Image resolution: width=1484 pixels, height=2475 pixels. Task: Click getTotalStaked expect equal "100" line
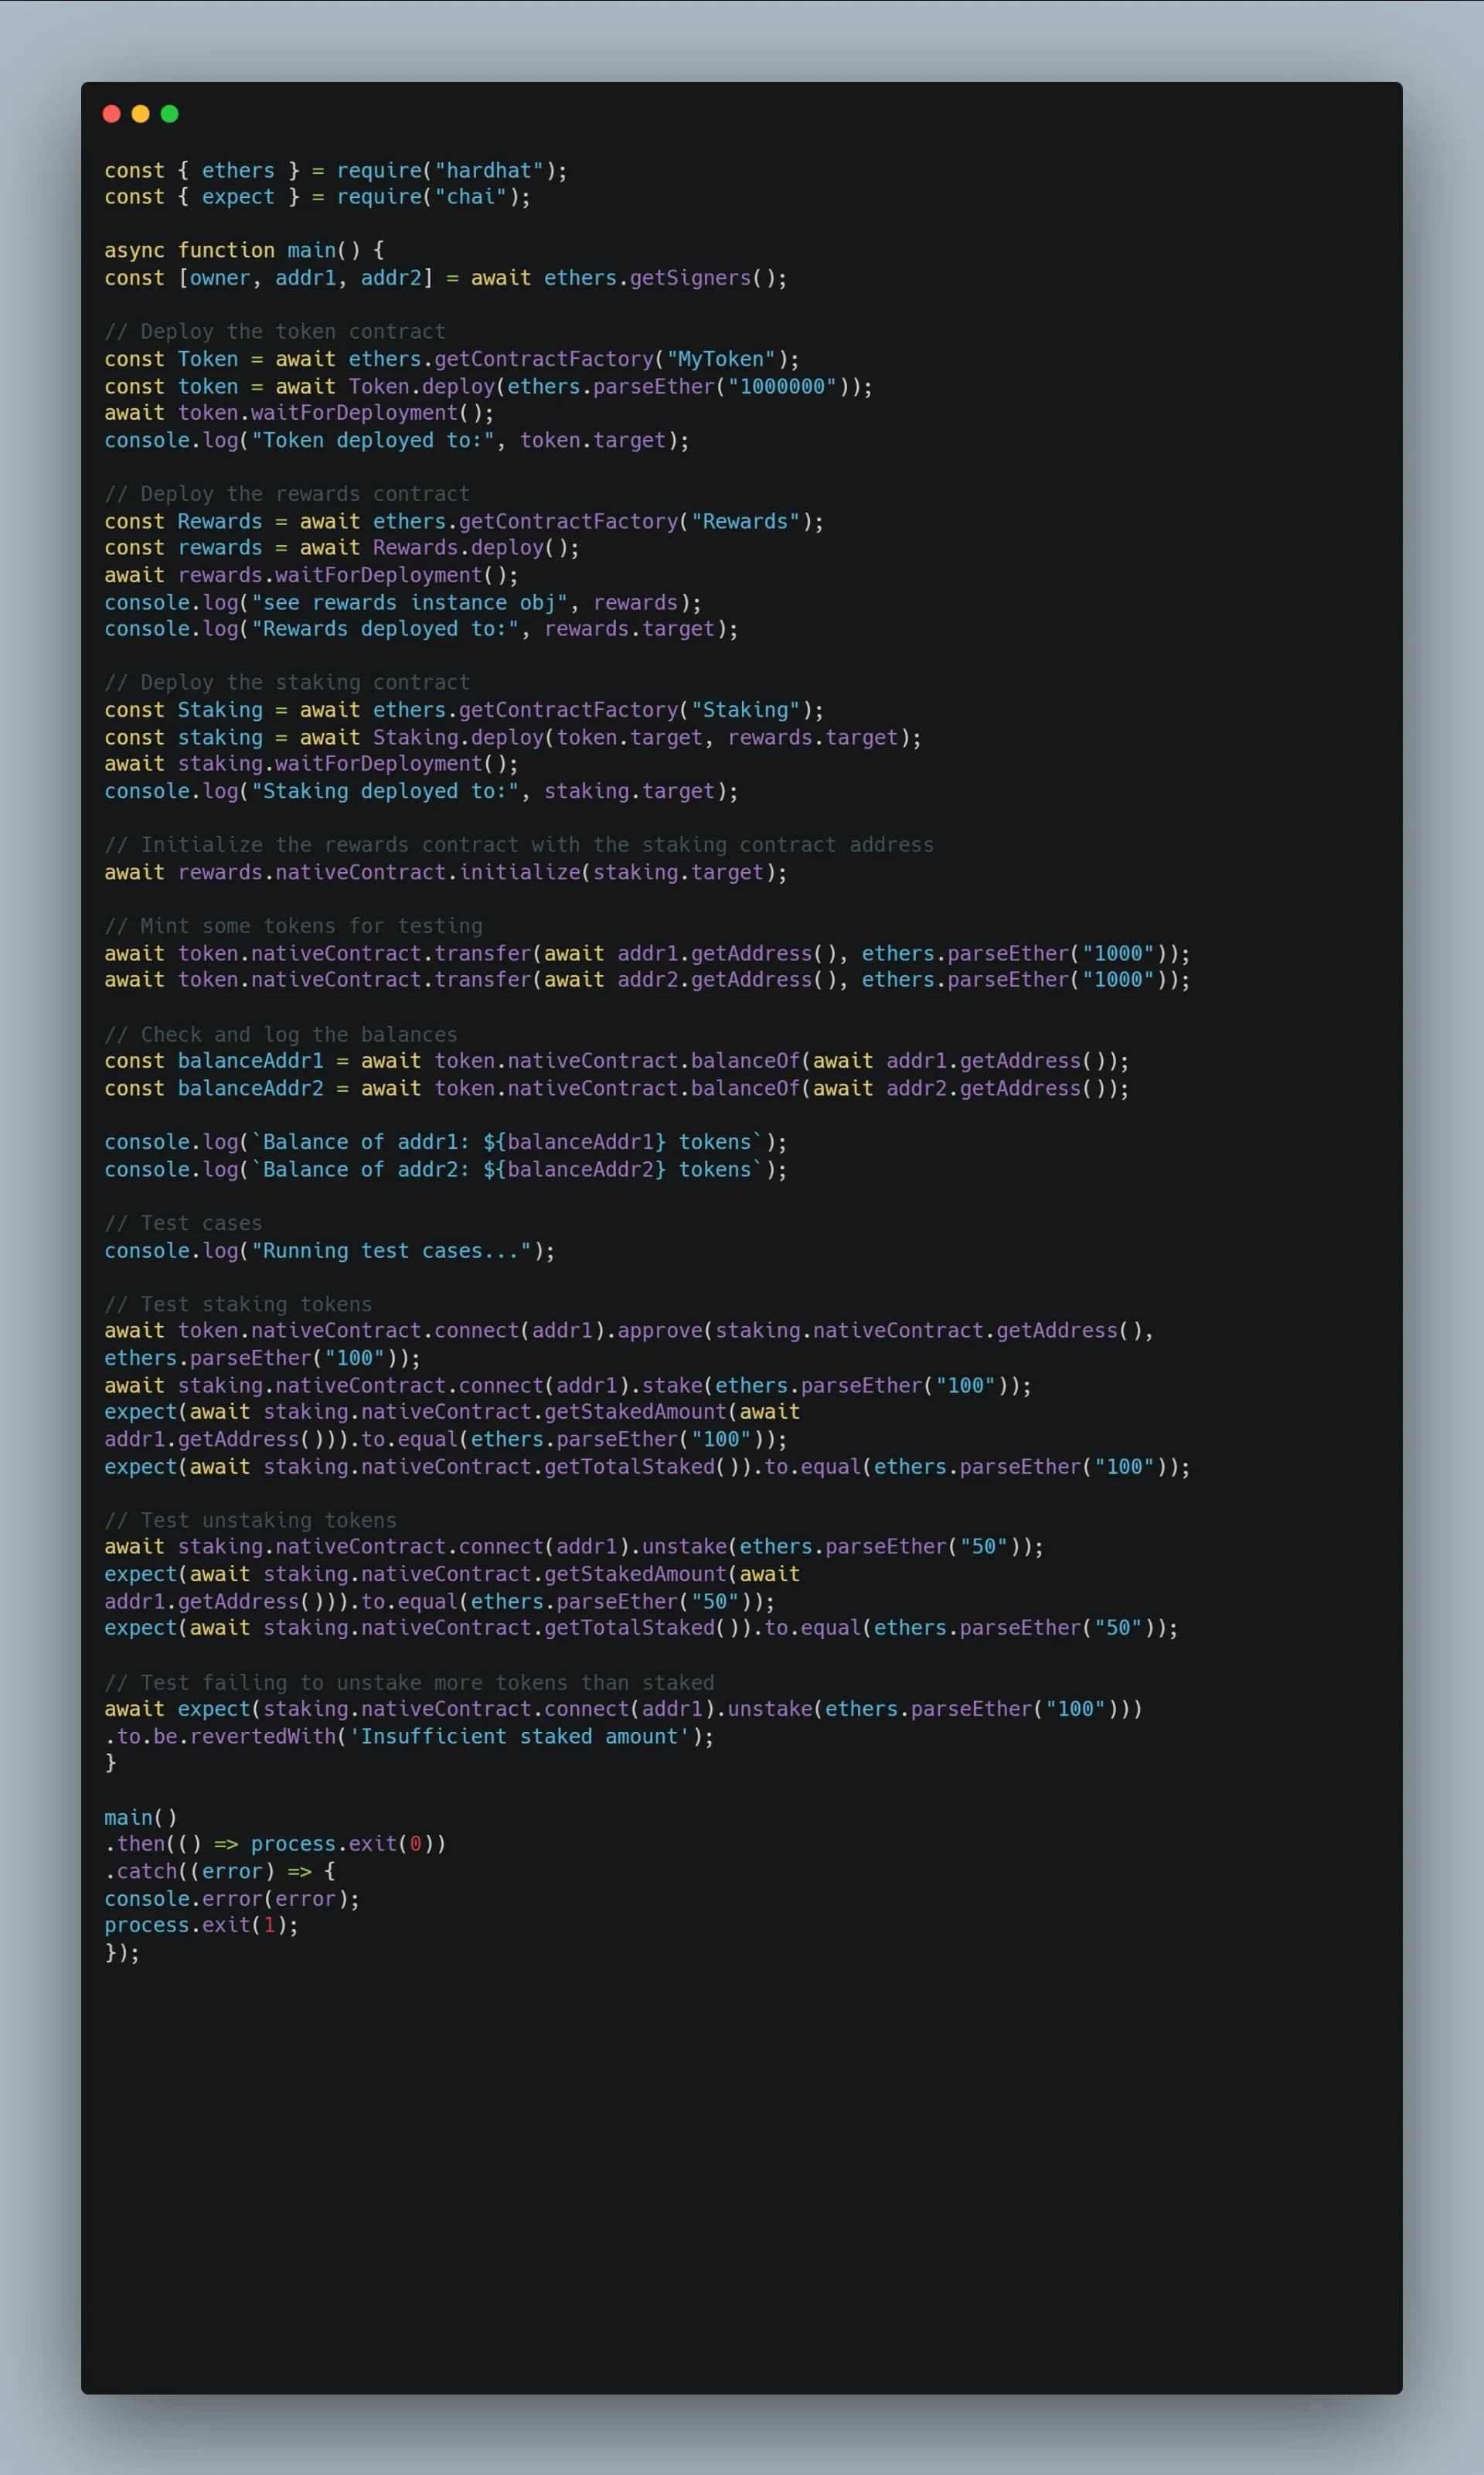point(648,1467)
